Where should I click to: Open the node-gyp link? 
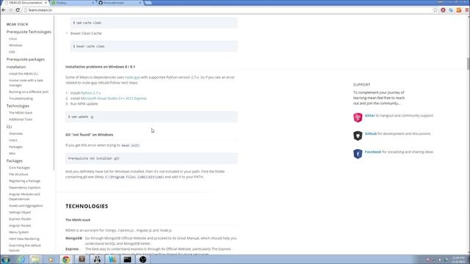coord(132,77)
